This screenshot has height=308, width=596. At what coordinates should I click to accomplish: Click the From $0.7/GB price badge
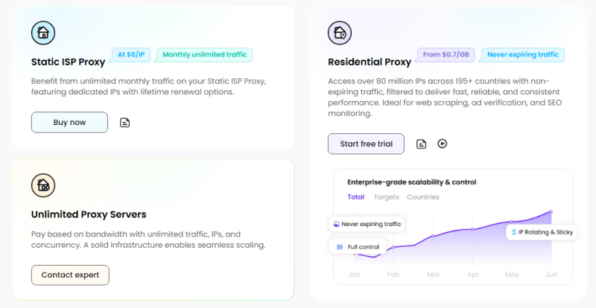click(446, 54)
